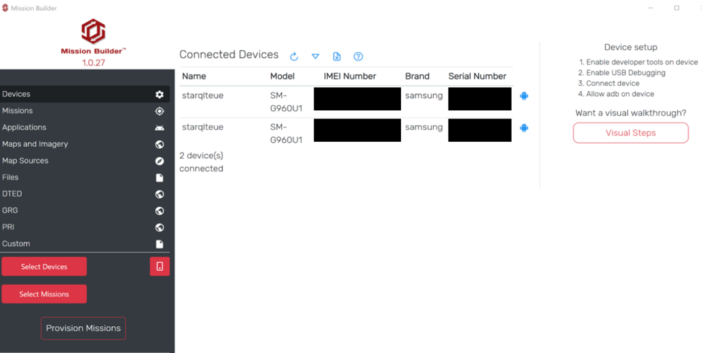This screenshot has height=353, width=702.
Task: Open the Visual Steps walkthrough
Action: tap(630, 133)
